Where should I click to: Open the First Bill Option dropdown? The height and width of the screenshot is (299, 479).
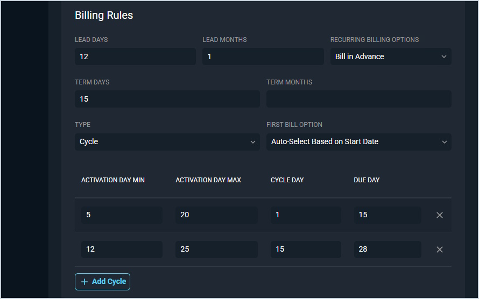coord(358,142)
